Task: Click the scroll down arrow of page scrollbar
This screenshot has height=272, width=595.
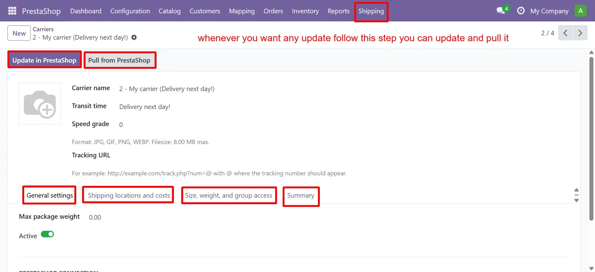Action: 591,268
